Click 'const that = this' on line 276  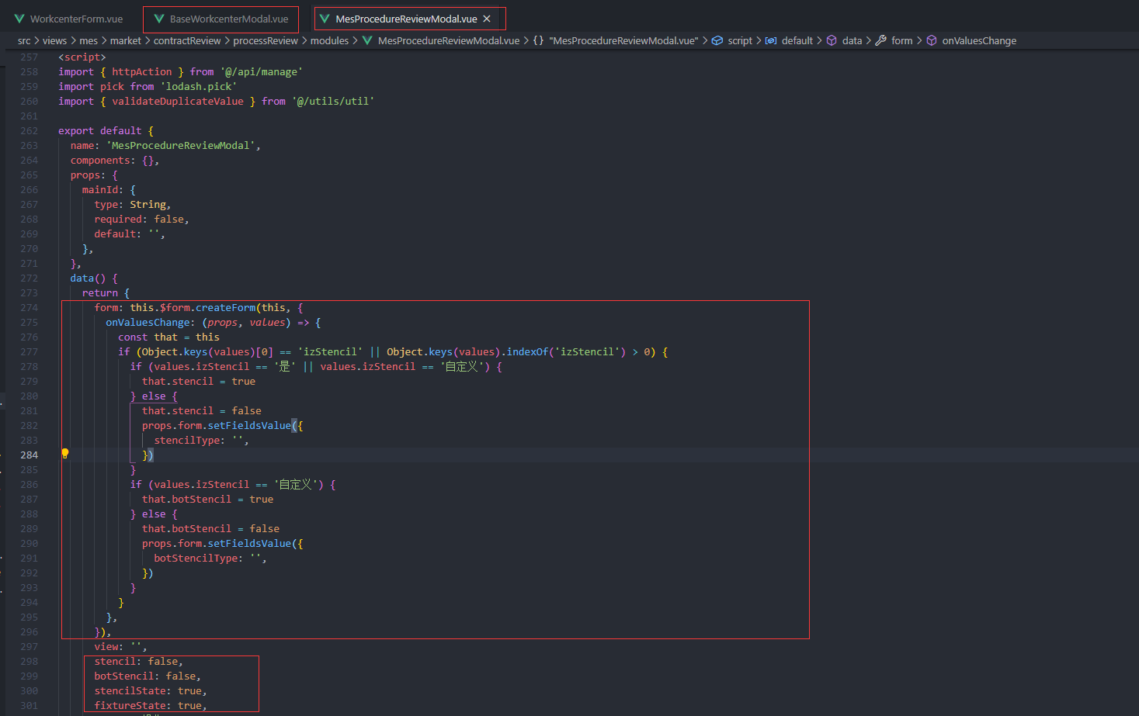click(x=168, y=337)
